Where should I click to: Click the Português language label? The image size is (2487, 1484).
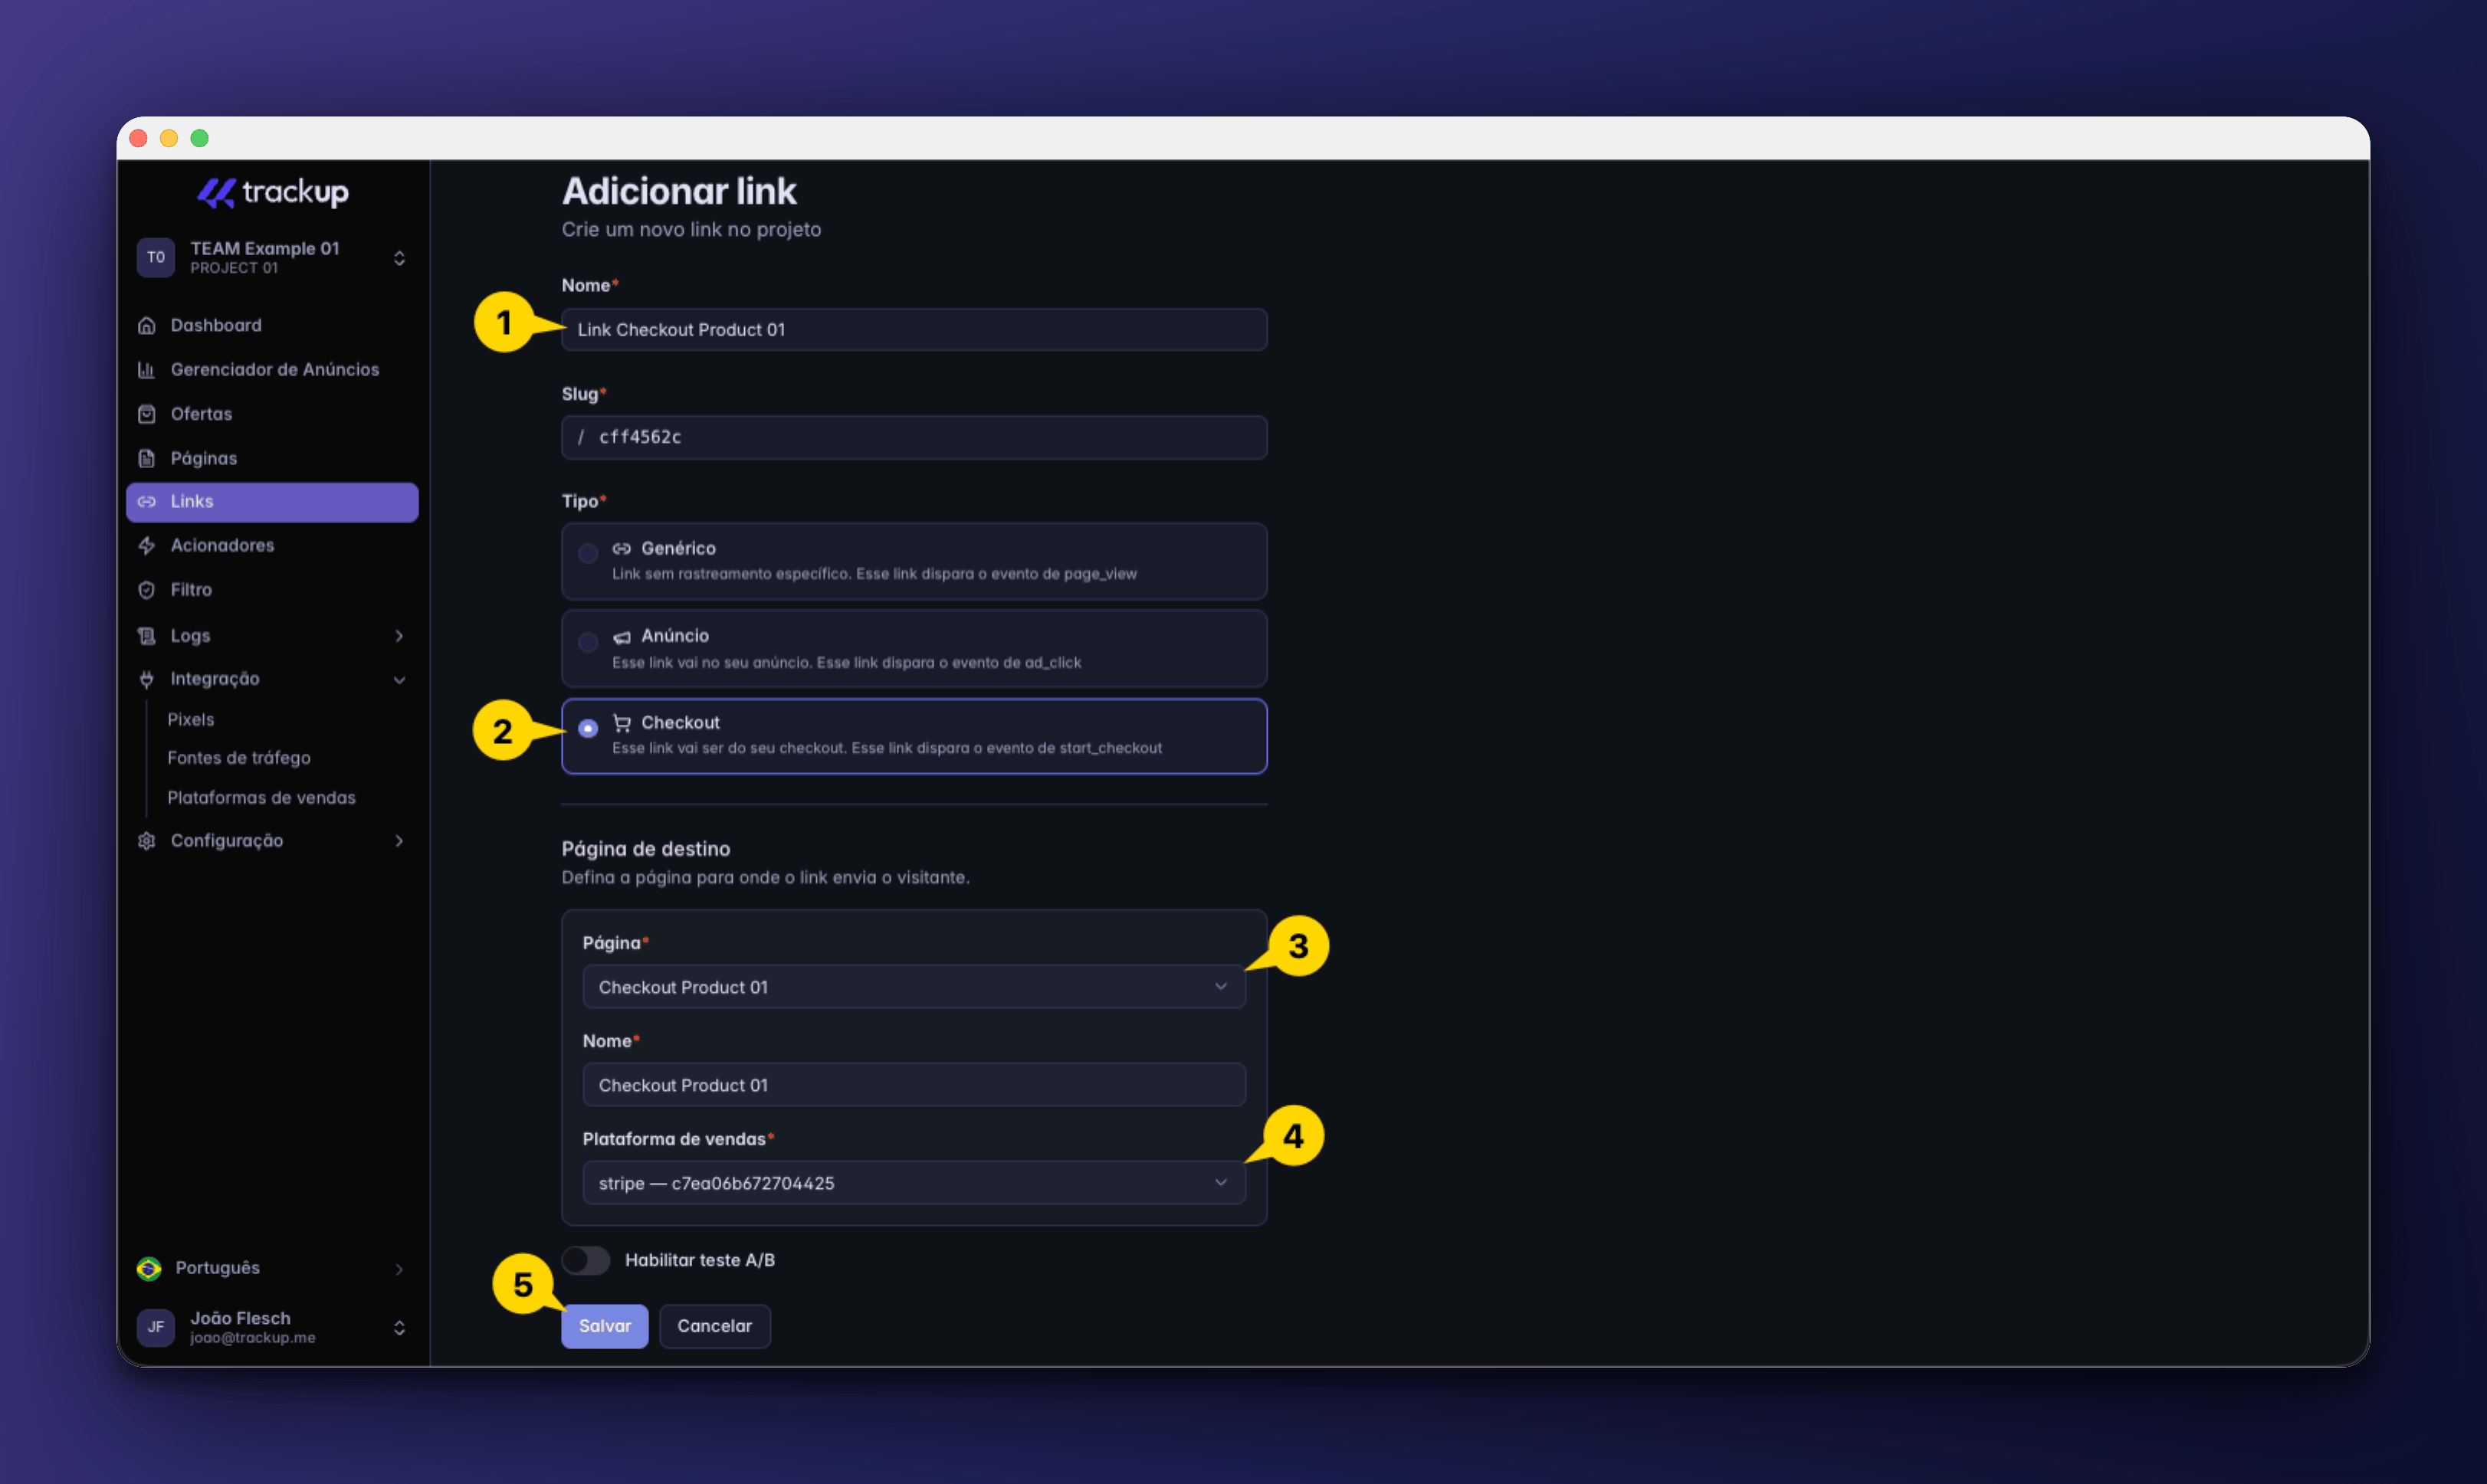(x=217, y=1268)
